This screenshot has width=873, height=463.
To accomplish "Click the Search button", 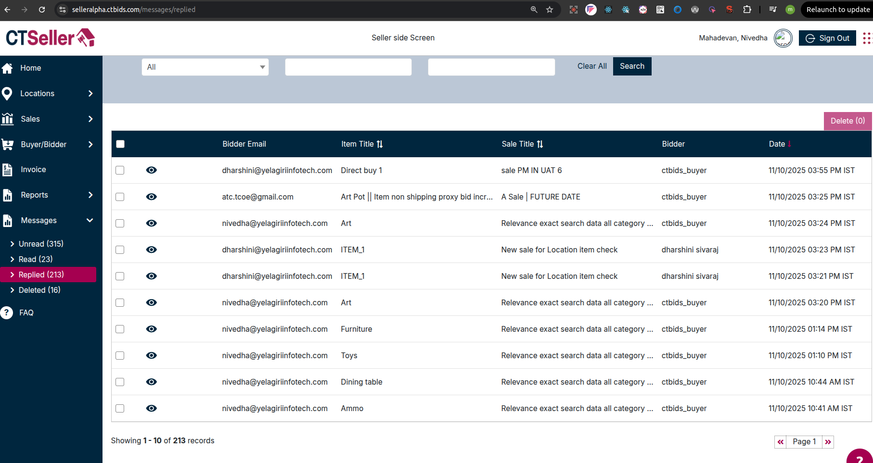I will (632, 66).
